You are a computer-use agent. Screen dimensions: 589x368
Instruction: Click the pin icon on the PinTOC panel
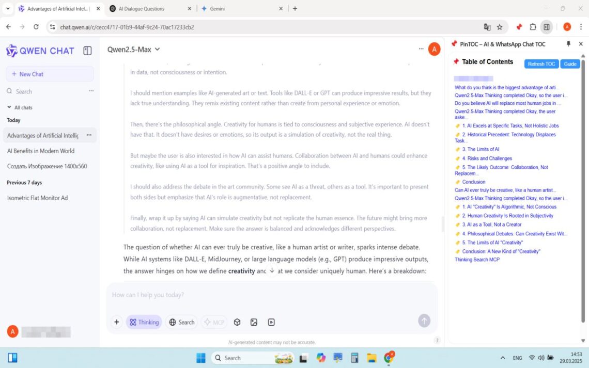pos(568,44)
